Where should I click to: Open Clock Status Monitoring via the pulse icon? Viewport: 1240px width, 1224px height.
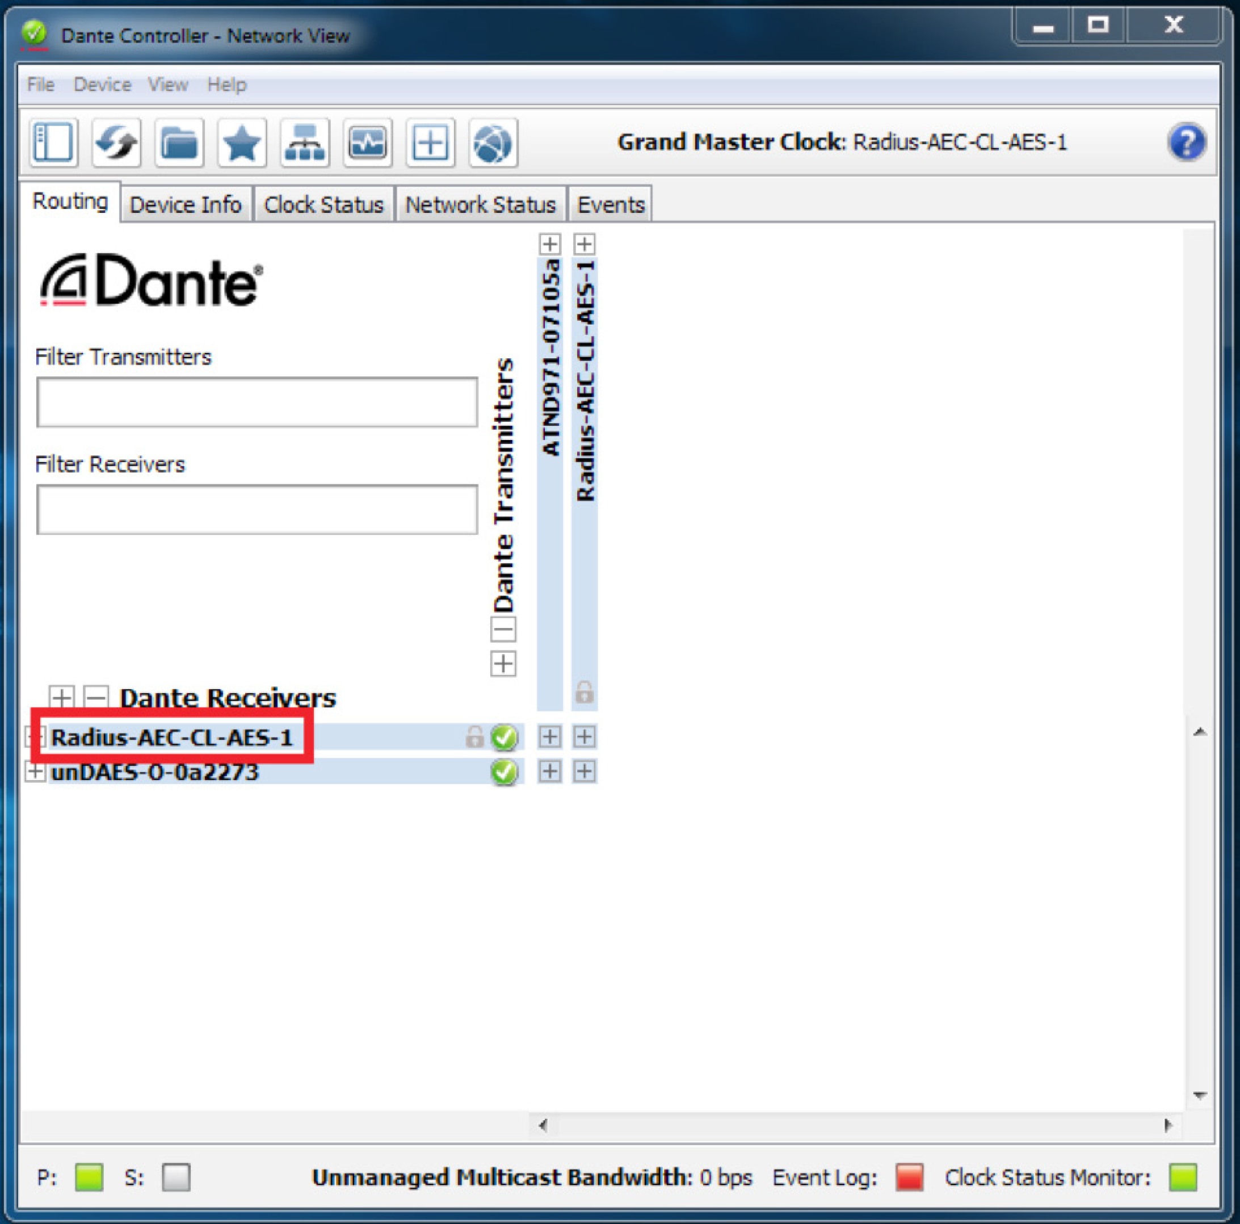[367, 142]
